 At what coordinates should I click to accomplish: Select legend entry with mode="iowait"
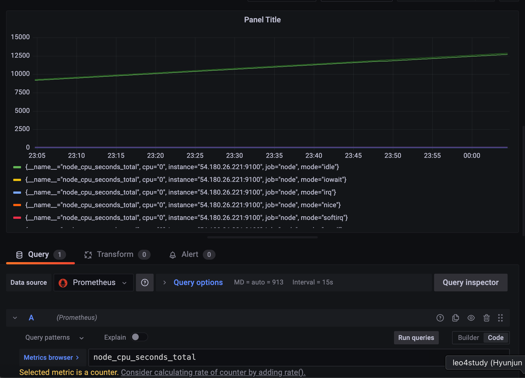point(186,180)
